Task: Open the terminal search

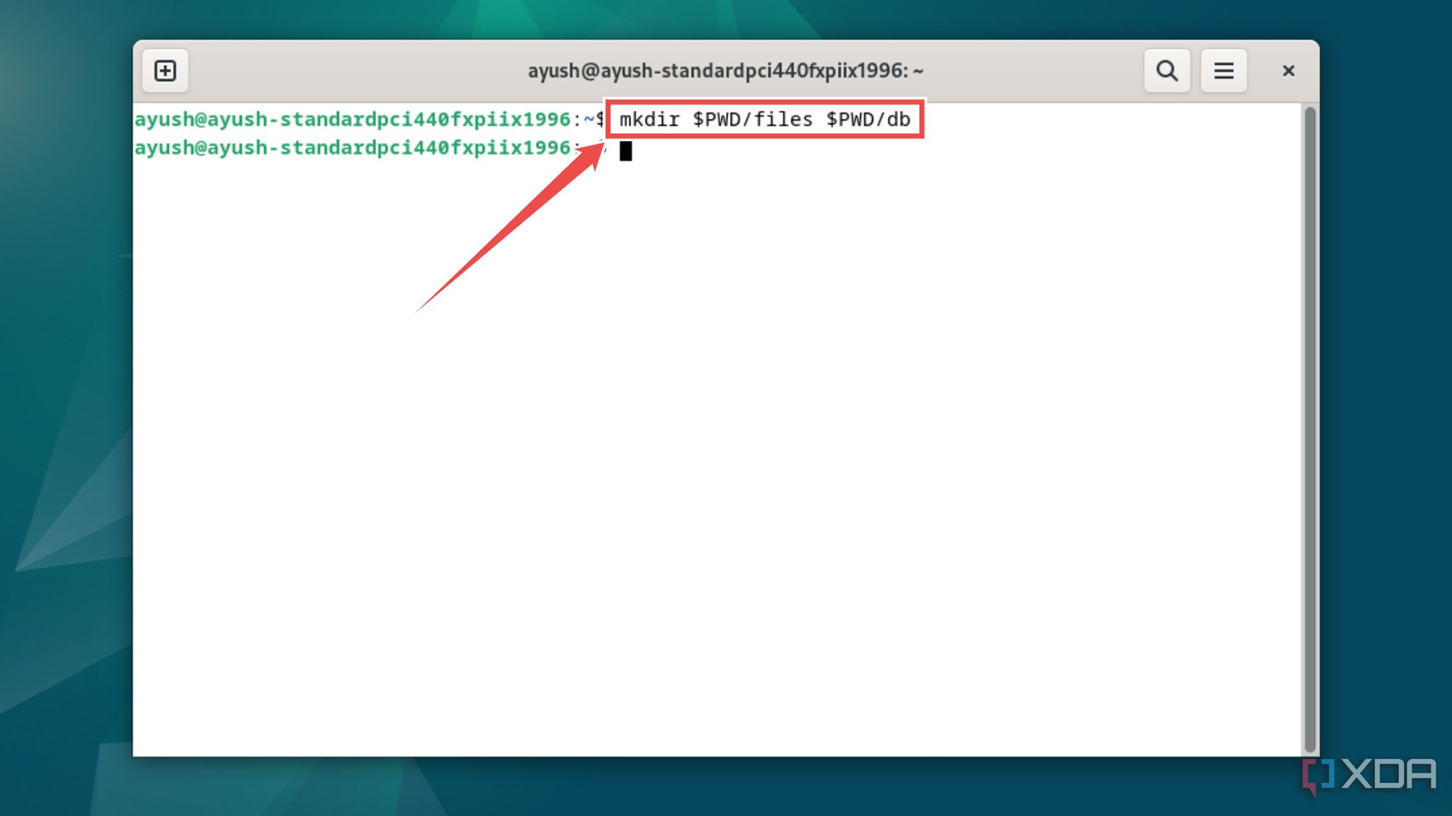Action: point(1167,71)
